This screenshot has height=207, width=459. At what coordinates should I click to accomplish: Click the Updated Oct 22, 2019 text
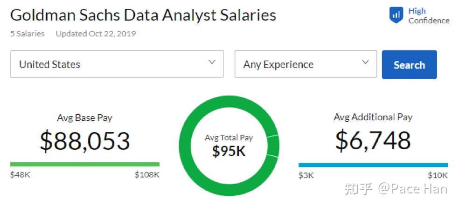click(96, 34)
